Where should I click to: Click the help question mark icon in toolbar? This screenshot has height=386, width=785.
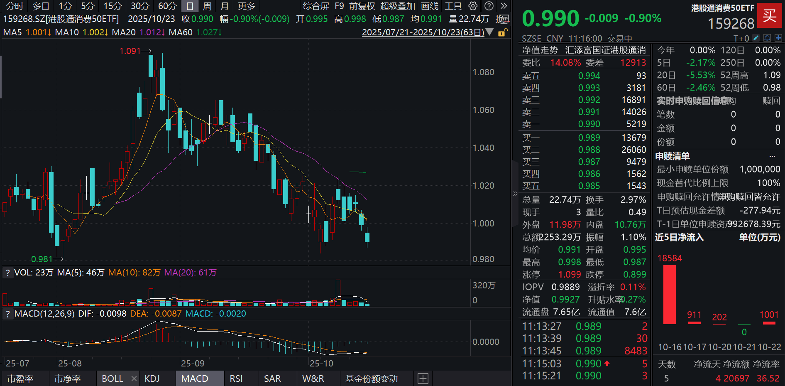point(489,6)
